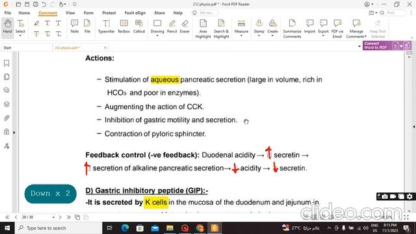Viewport: 416px width, 234px height.
Task: Go to the previous page
Action: (x=16, y=217)
